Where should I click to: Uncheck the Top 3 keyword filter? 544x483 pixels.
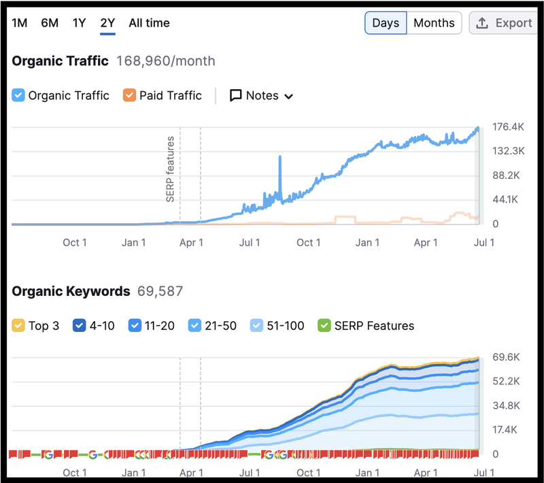click(x=18, y=325)
